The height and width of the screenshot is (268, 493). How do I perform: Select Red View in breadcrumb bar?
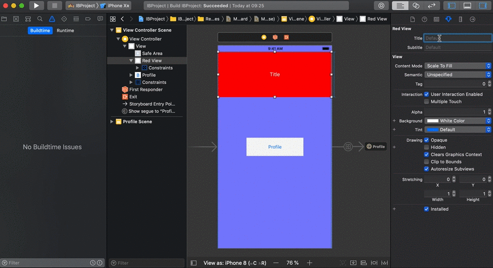[x=373, y=19]
